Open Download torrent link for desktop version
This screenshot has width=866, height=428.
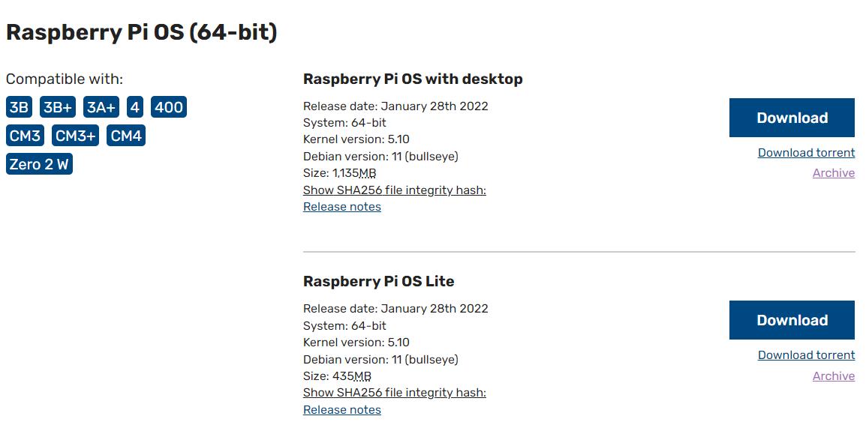(806, 153)
